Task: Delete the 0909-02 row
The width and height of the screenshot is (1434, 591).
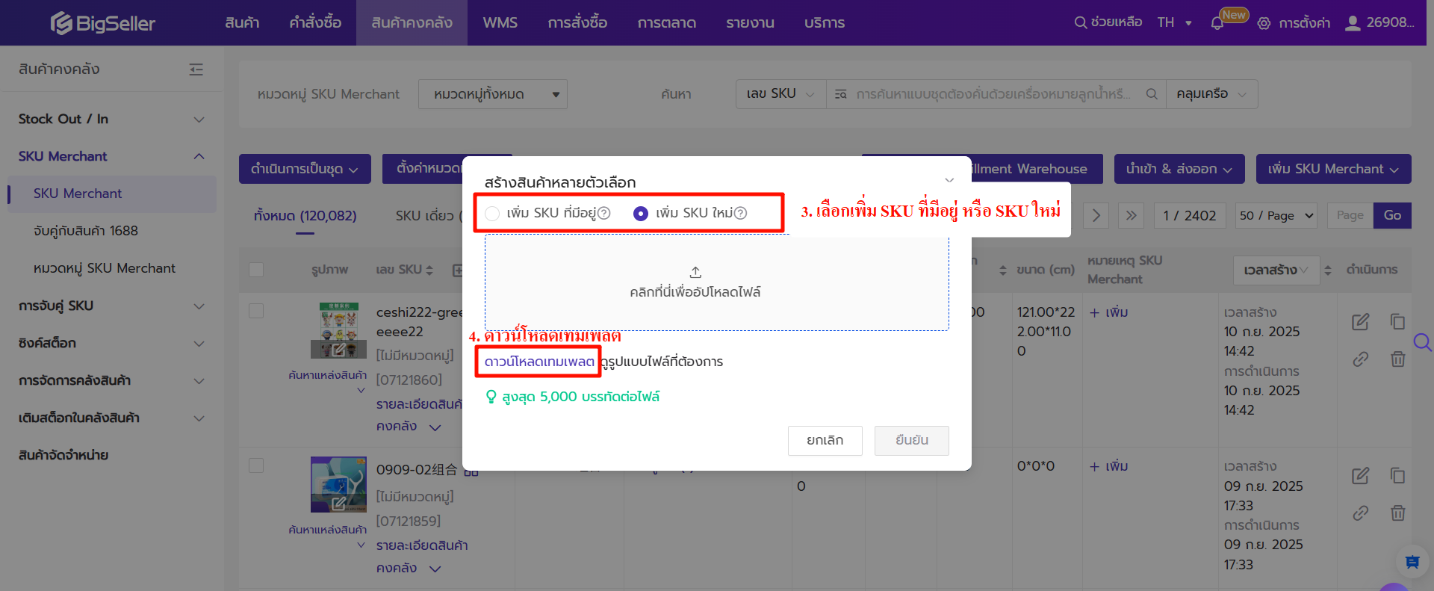Action: (1397, 513)
